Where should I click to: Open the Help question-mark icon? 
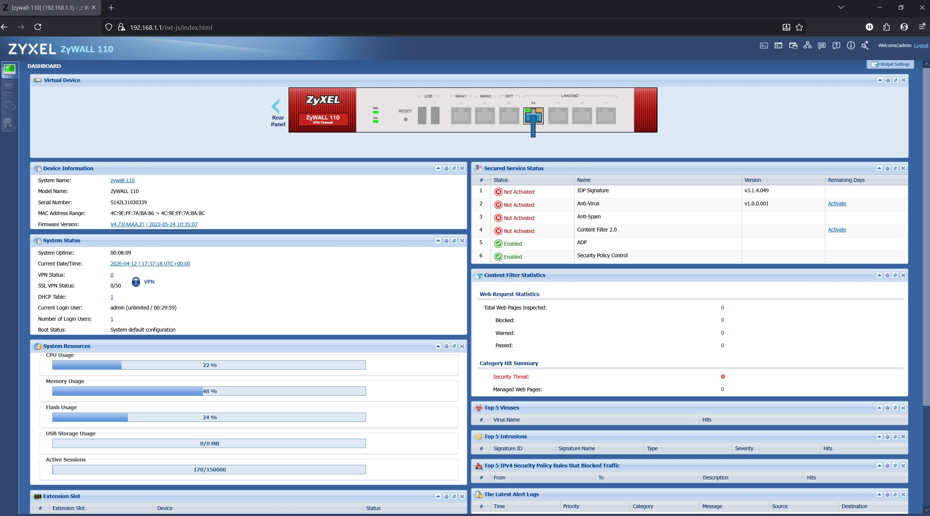coord(836,46)
